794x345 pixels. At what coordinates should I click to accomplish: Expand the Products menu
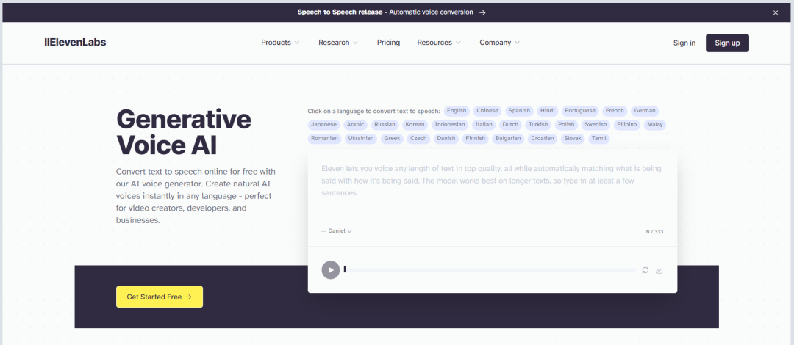point(280,43)
